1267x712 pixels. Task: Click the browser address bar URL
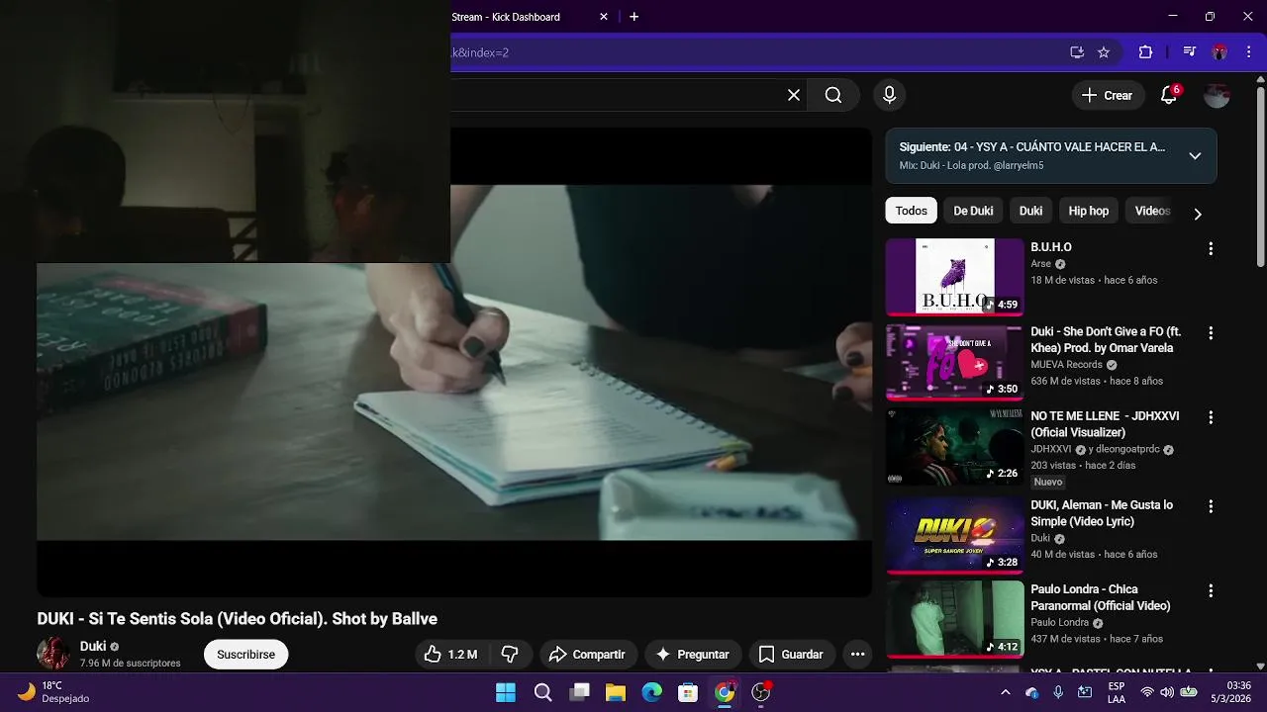pos(480,52)
